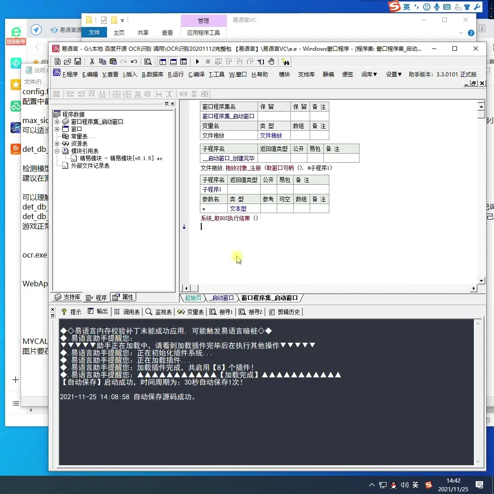Click the Sogou input icon in taskbar
Image resolution: width=494 pixels, height=494 pixels.
coord(429,485)
